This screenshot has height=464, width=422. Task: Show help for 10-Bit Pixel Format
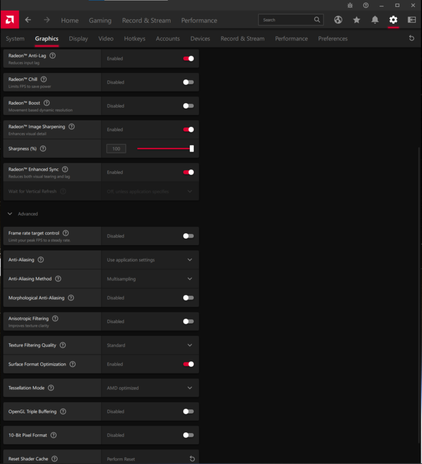(54, 435)
